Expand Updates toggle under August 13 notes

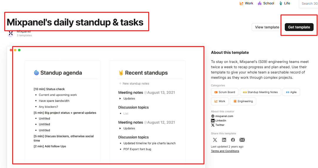(x=120, y=99)
